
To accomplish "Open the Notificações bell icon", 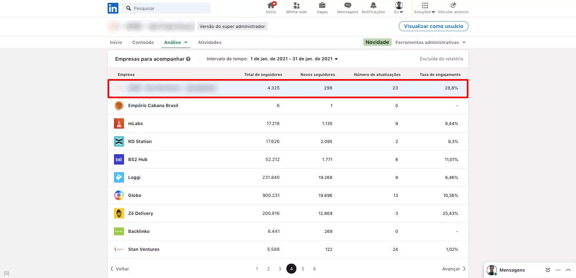I will [373, 6].
